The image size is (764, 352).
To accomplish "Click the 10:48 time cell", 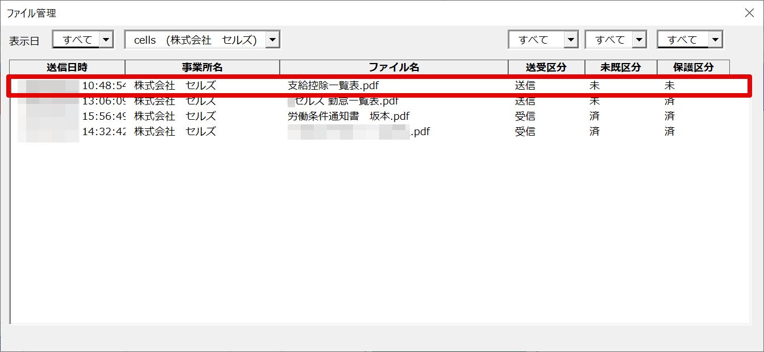I will 103,86.
